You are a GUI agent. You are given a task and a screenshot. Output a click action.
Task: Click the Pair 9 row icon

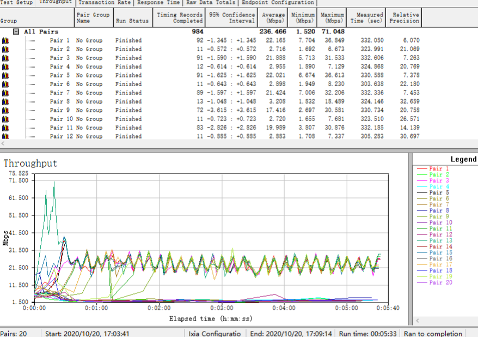click(x=5, y=110)
